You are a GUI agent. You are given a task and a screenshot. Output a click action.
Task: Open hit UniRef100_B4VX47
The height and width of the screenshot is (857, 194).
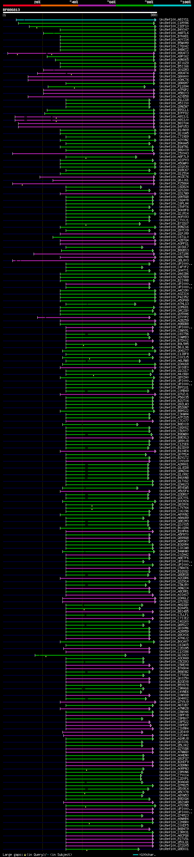click(174, 29)
